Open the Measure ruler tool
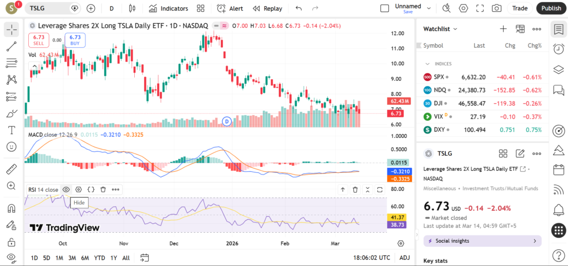The height and width of the screenshot is (266, 568). click(x=11, y=169)
